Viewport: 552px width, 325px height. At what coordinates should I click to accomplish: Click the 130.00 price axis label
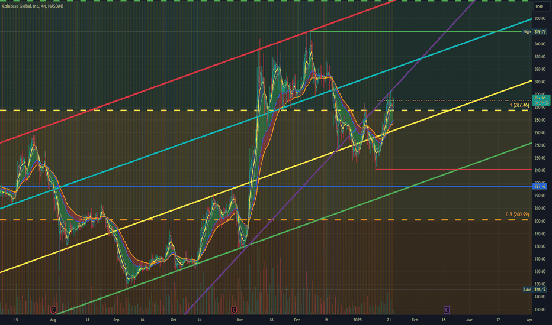point(540,310)
